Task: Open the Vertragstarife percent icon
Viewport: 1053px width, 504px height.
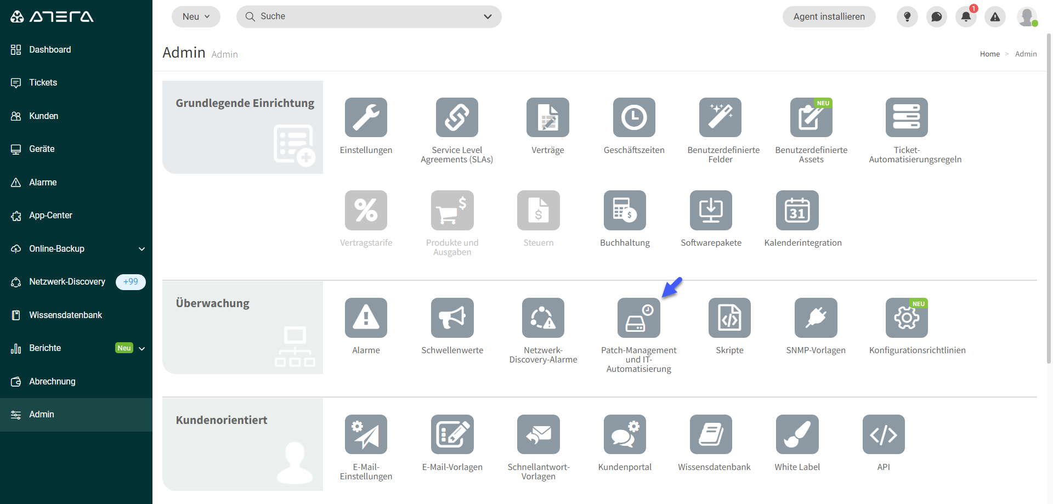Action: [x=366, y=210]
